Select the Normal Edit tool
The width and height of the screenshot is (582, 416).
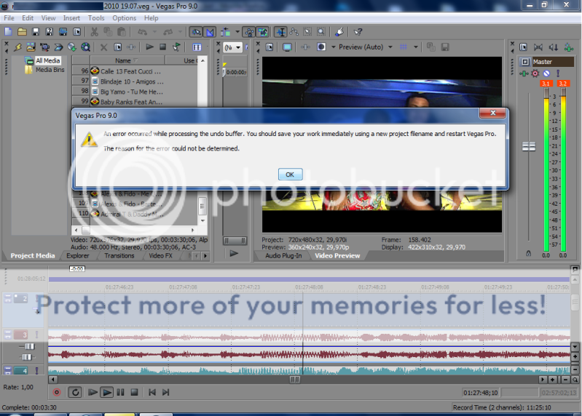[281, 32]
